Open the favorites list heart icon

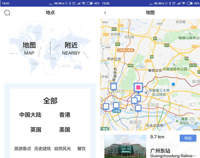pyautogui.click(x=192, y=105)
